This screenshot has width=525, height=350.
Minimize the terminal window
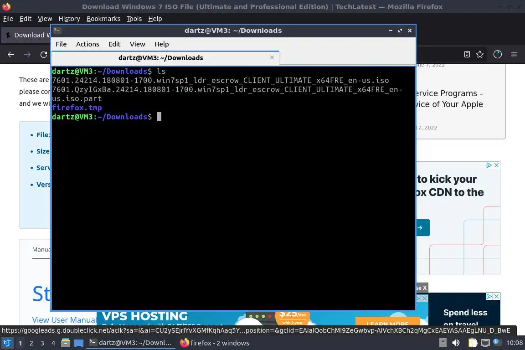click(391, 31)
